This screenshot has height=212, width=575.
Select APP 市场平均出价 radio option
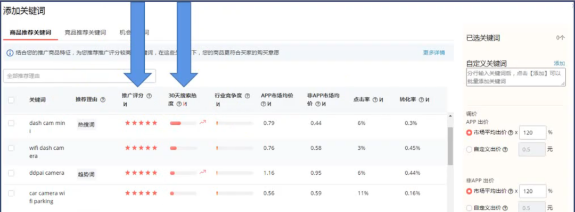(469, 132)
